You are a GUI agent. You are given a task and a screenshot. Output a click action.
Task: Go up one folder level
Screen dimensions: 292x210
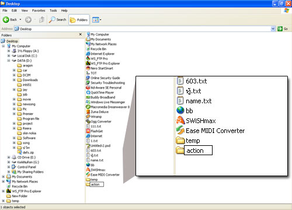tap(41, 20)
